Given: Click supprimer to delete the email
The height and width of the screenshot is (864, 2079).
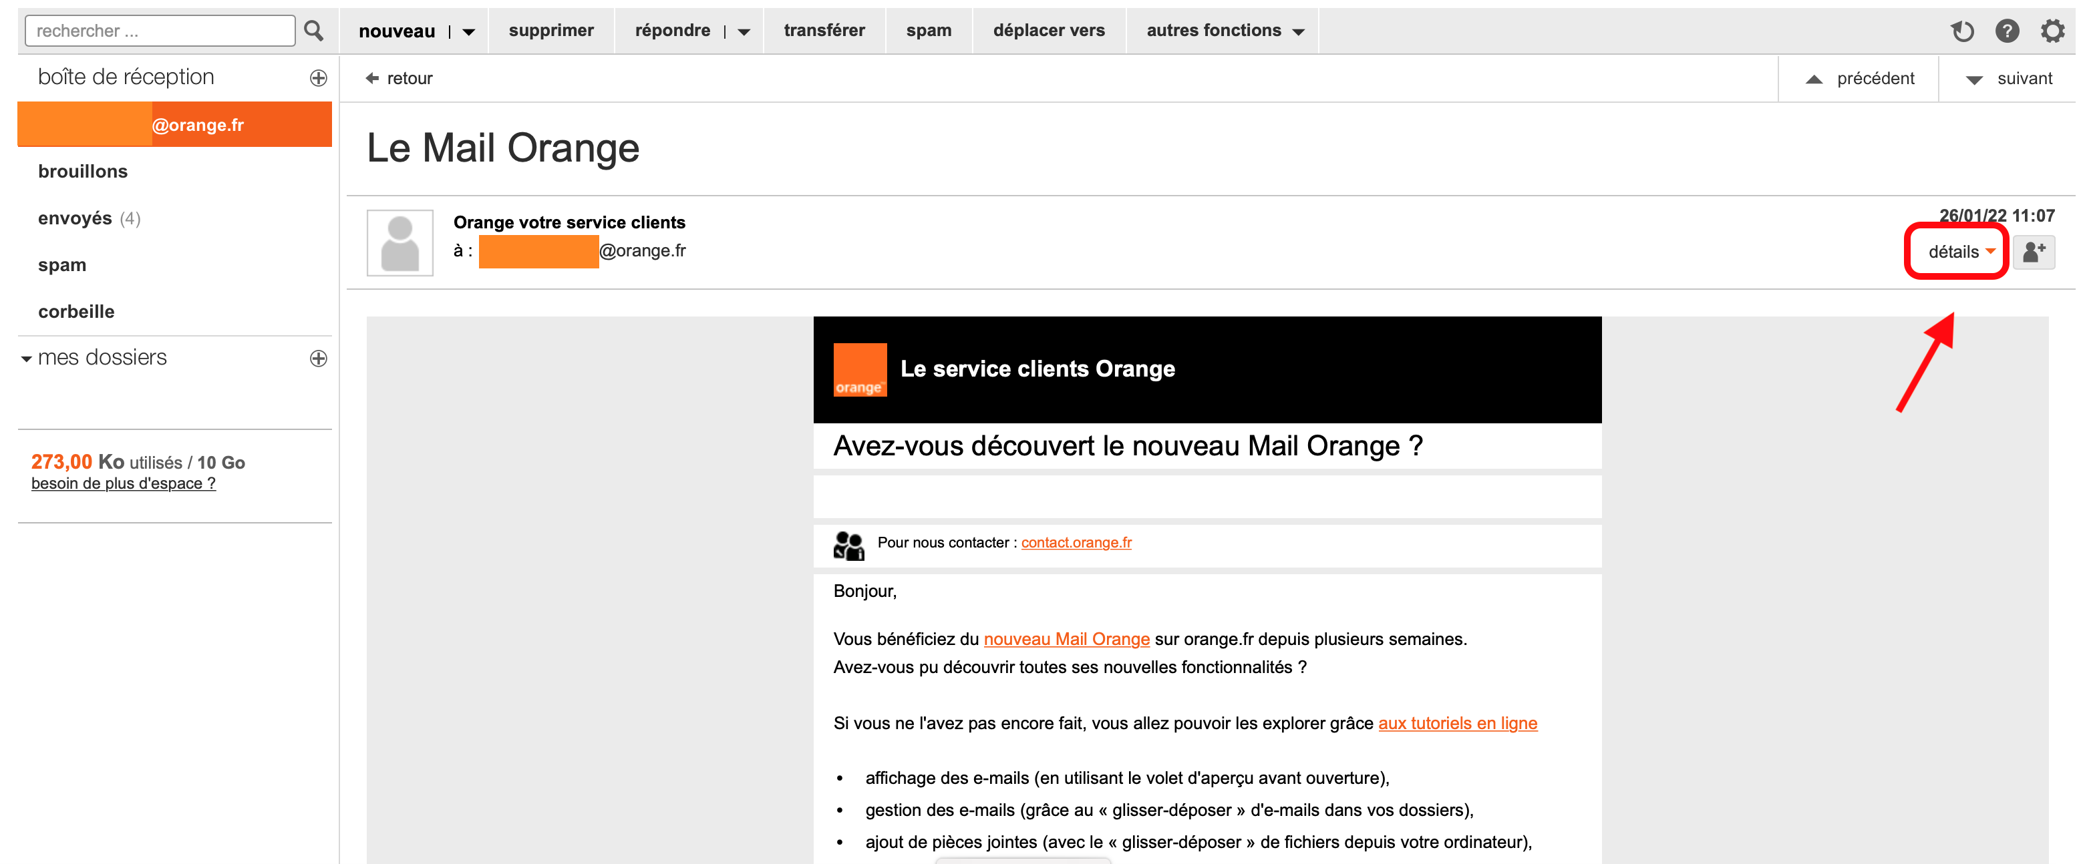Looking at the screenshot, I should click(551, 31).
